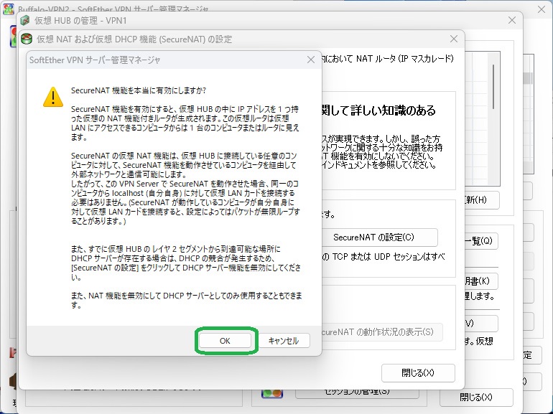Click the SoftEther server manager app icon
The width and height of the screenshot is (553, 414).
point(9,9)
